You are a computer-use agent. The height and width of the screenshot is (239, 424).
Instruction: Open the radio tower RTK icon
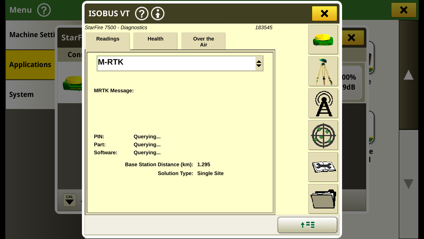[323, 103]
